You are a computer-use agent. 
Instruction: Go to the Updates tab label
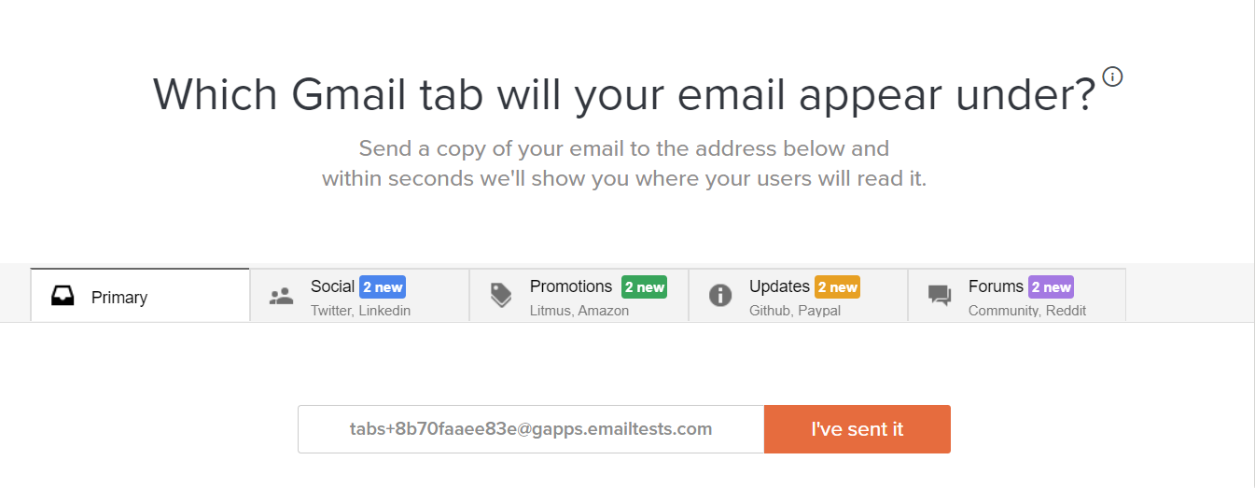[779, 286]
